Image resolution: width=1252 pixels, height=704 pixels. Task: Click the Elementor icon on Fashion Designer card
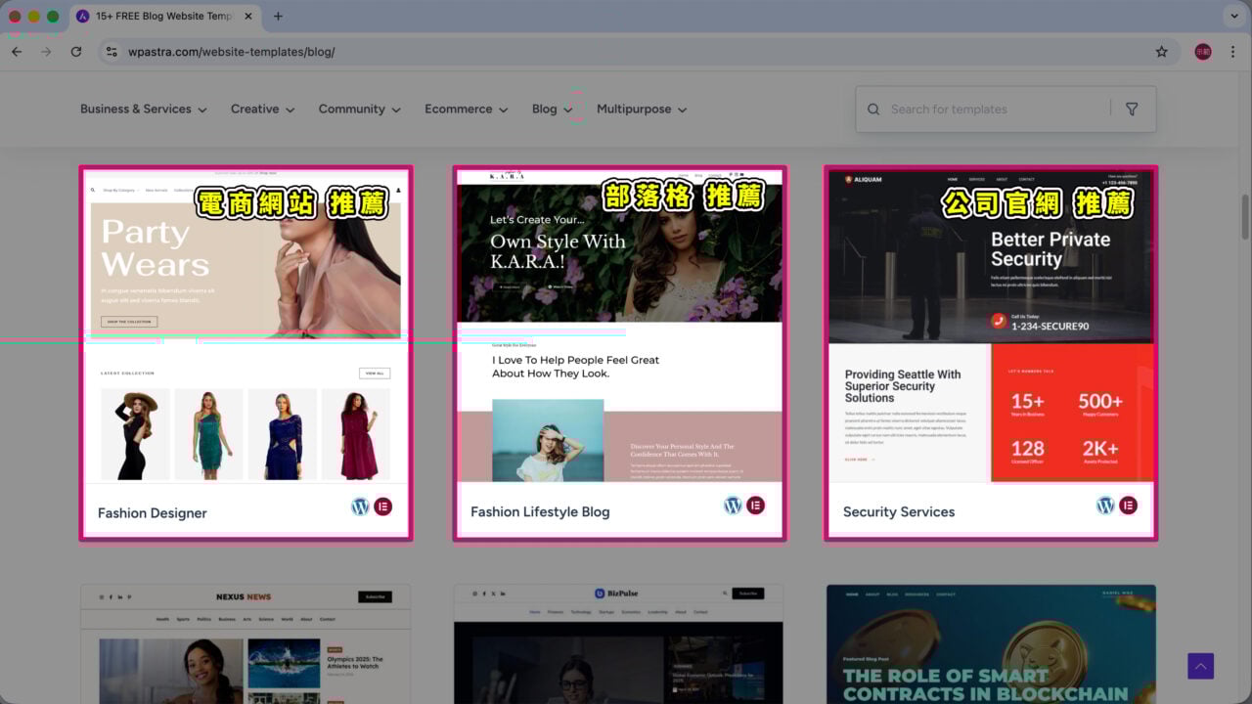coord(382,506)
